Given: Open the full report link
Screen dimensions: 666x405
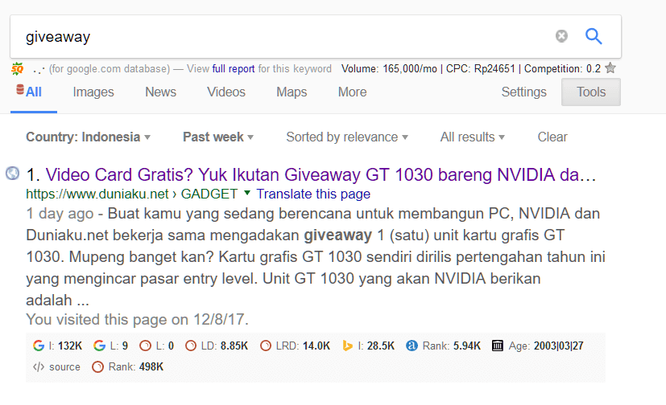Looking at the screenshot, I should (x=234, y=68).
